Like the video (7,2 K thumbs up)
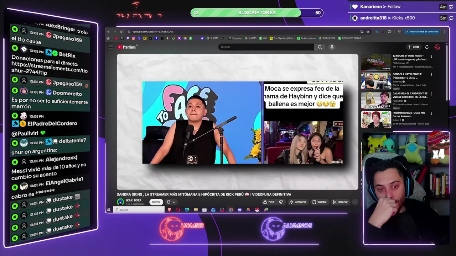The width and height of the screenshot is (456, 256). 269,202
